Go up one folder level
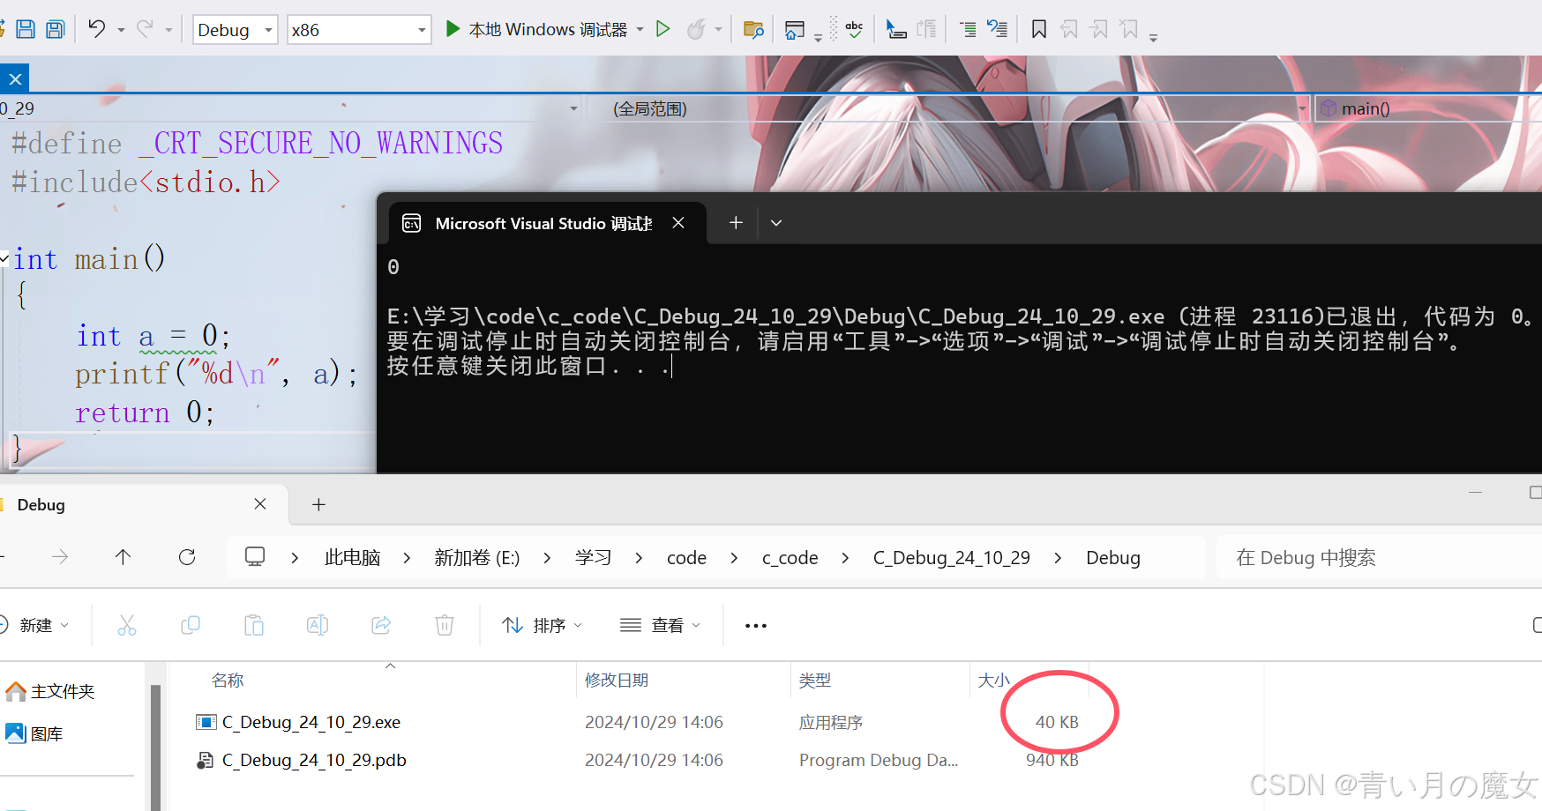This screenshot has width=1542, height=811. tap(124, 557)
